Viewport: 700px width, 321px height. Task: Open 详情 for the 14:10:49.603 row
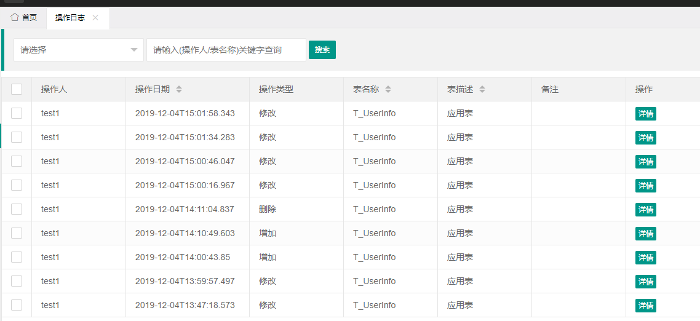tap(645, 234)
